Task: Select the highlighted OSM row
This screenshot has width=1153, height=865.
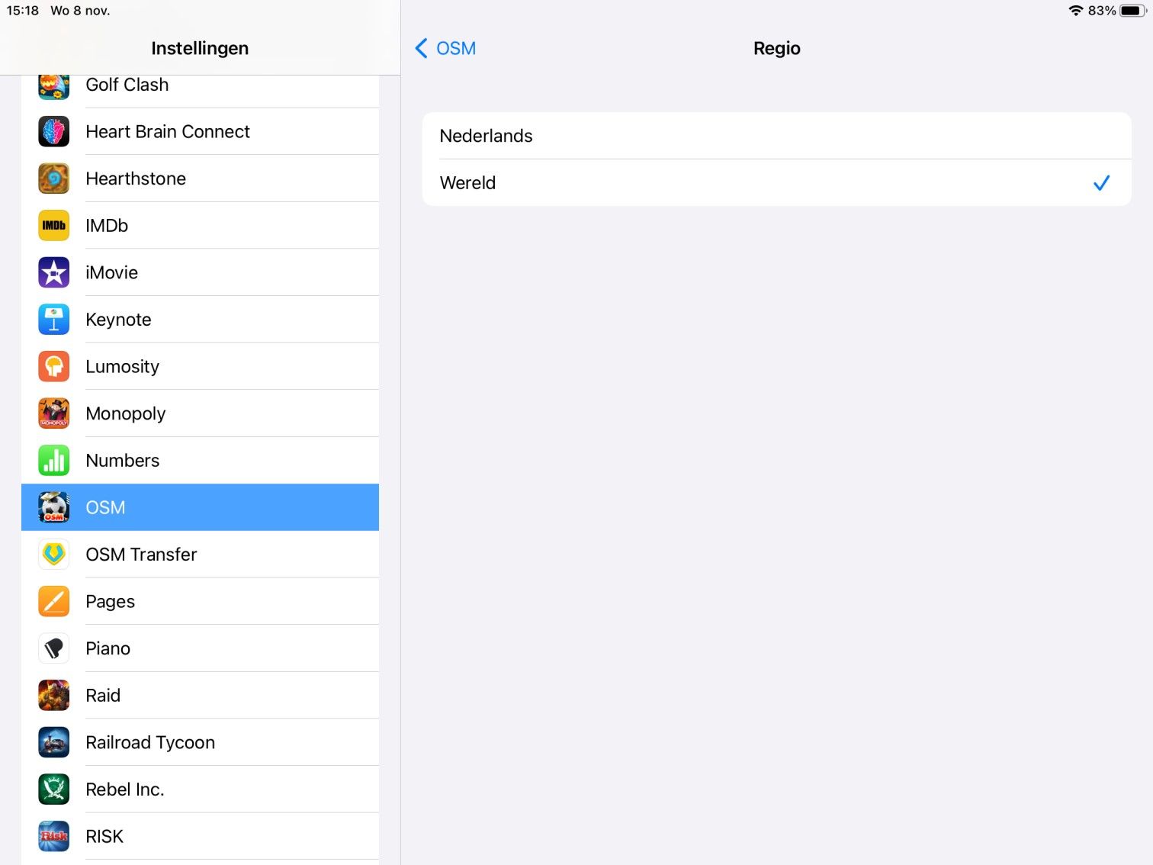Action: [200, 507]
